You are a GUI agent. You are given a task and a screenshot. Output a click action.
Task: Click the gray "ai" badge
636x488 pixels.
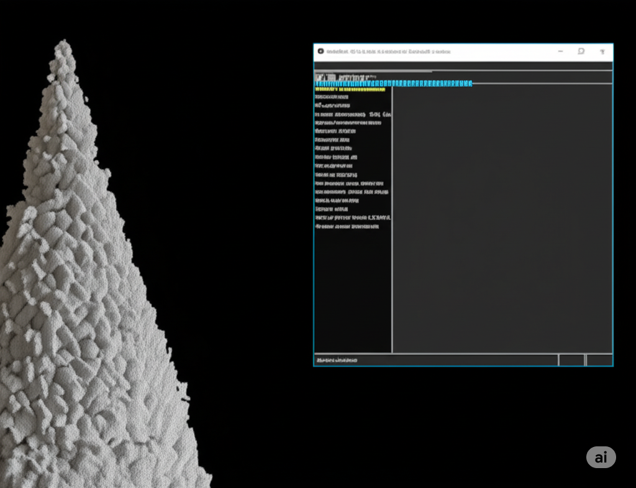[601, 457]
